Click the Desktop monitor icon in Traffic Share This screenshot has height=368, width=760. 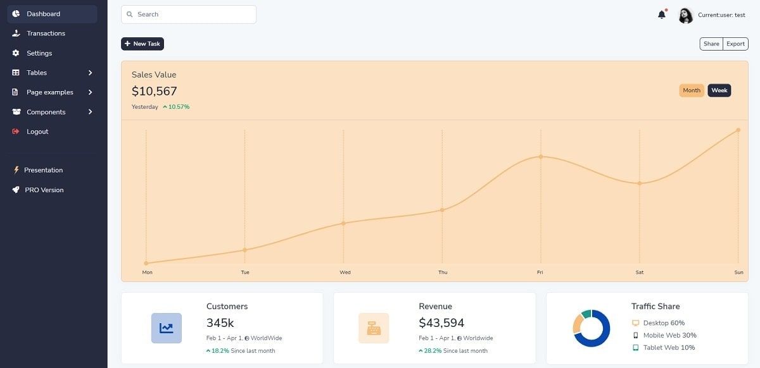[635, 322]
